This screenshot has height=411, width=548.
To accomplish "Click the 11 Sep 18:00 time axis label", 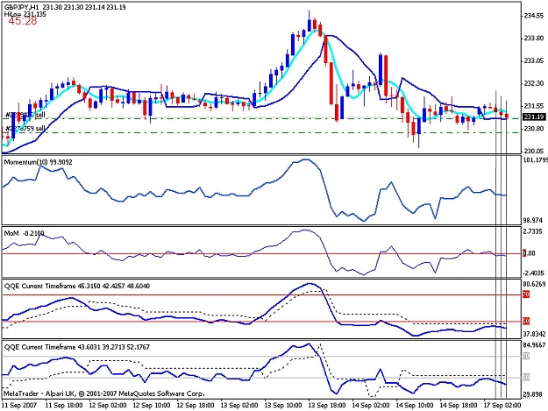I will [x=64, y=405].
